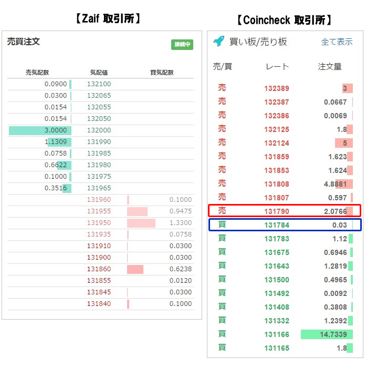Image resolution: width=366 pixels, height=368 pixels.
Task: Click the Zaif bid price 131845
Action: pos(99,292)
